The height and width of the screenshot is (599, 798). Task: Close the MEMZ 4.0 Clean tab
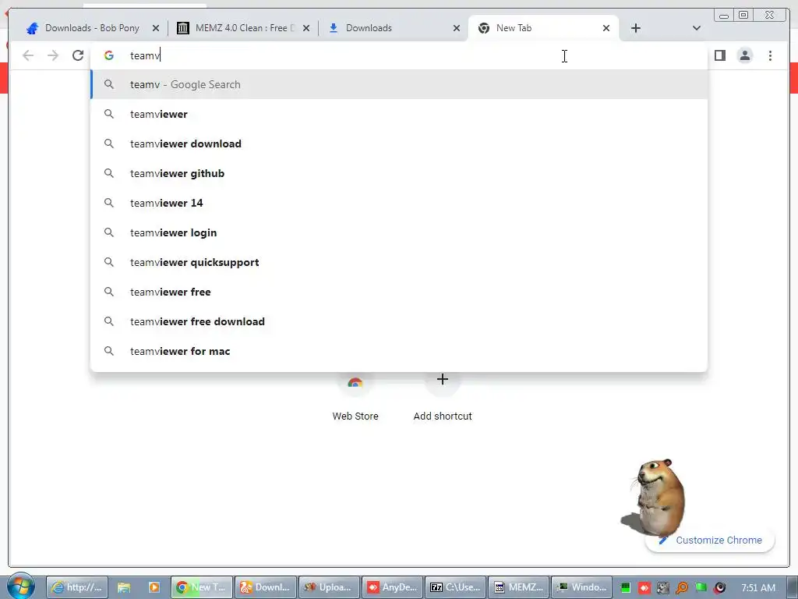[x=305, y=29]
